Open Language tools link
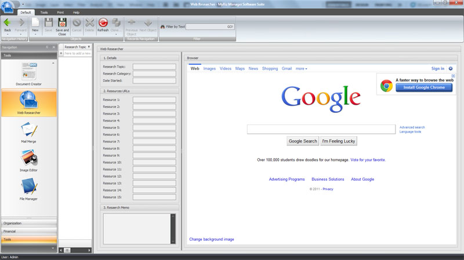This screenshot has height=260, width=464. pos(410,132)
